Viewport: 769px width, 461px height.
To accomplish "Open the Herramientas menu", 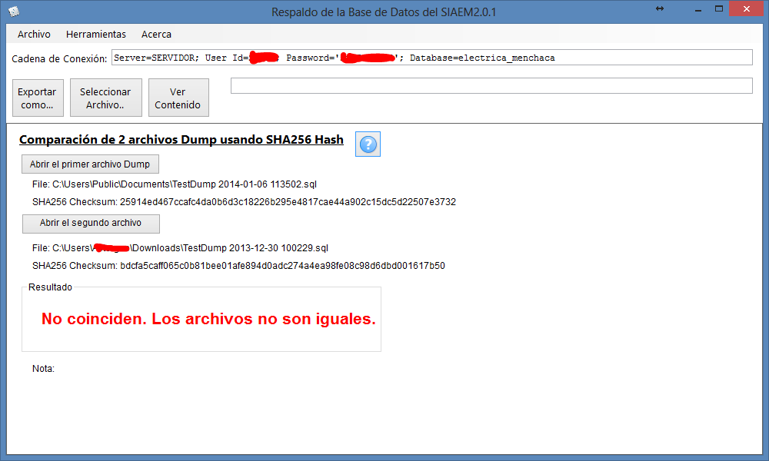I will [96, 35].
